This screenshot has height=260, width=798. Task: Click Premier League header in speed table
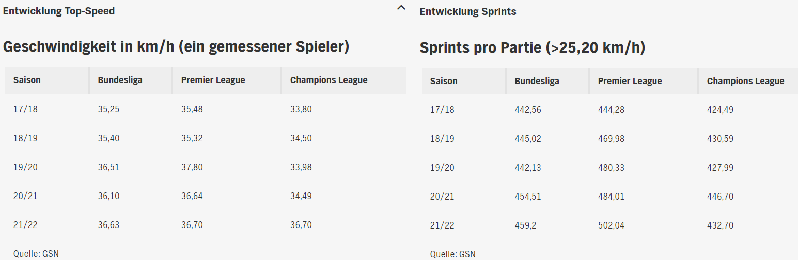click(x=213, y=80)
